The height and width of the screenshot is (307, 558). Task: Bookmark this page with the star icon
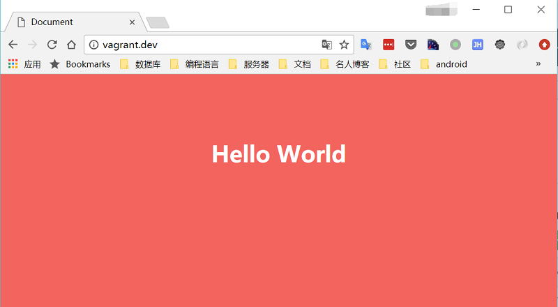344,45
